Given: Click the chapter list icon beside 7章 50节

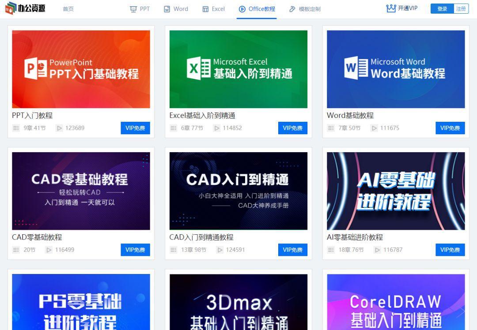Looking at the screenshot, I should [331, 128].
